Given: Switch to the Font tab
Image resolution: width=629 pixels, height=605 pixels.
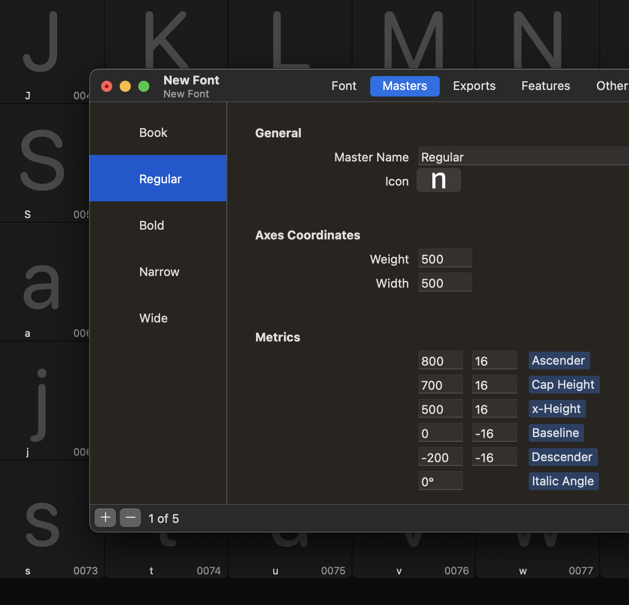Looking at the screenshot, I should click(344, 86).
